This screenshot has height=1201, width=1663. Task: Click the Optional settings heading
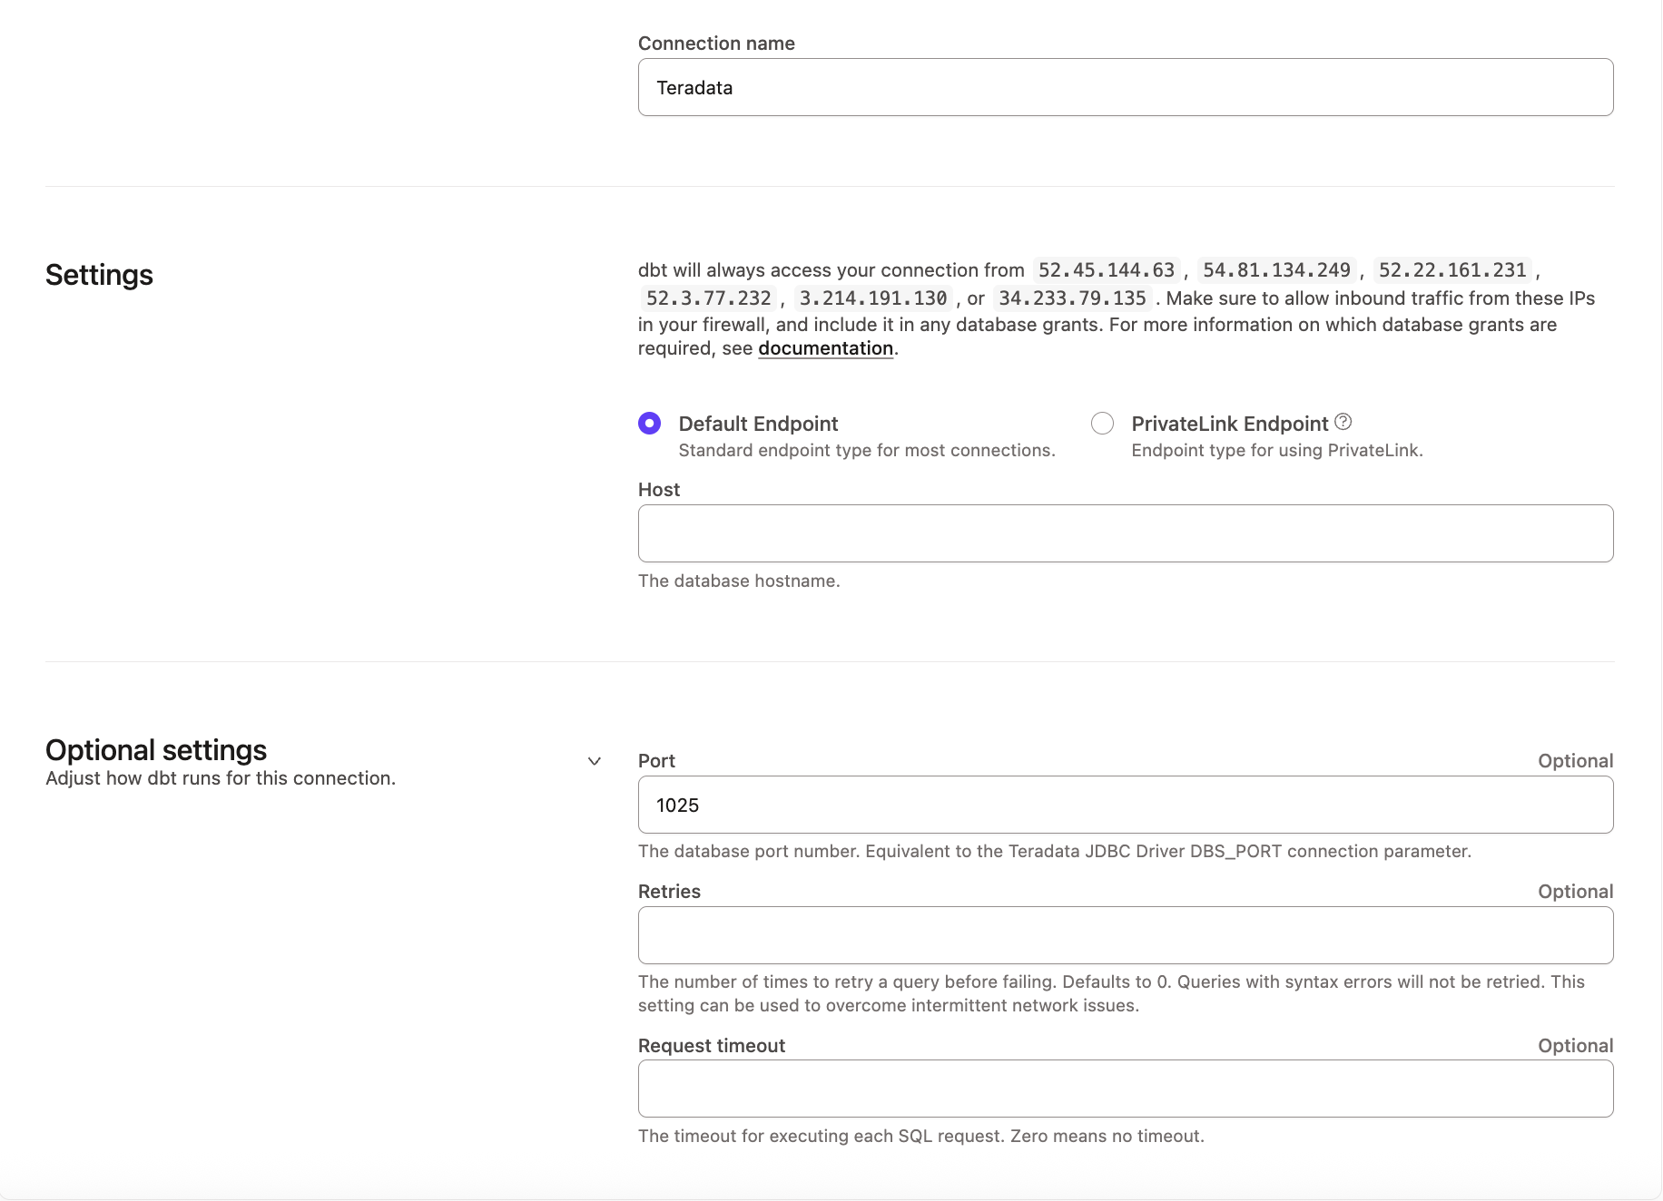(155, 748)
